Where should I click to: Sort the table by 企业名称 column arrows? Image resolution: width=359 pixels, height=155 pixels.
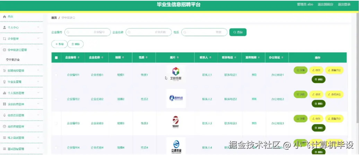click(x=102, y=58)
